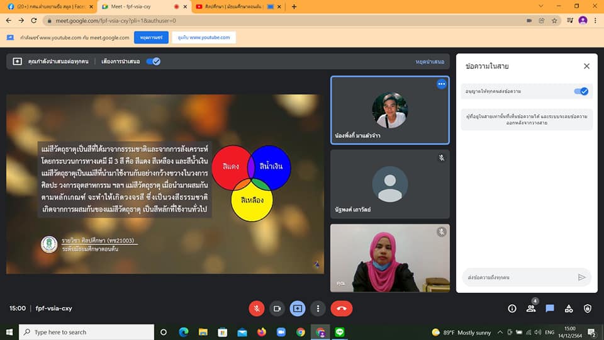Unmute the microphone in call controls
This screenshot has width=604, height=340.
coord(256,309)
